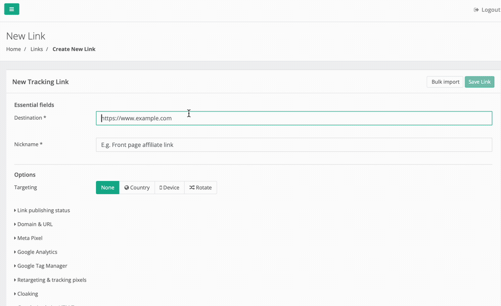501x306 pixels.
Task: Expand the Link publishing status section
Action: (x=42, y=210)
